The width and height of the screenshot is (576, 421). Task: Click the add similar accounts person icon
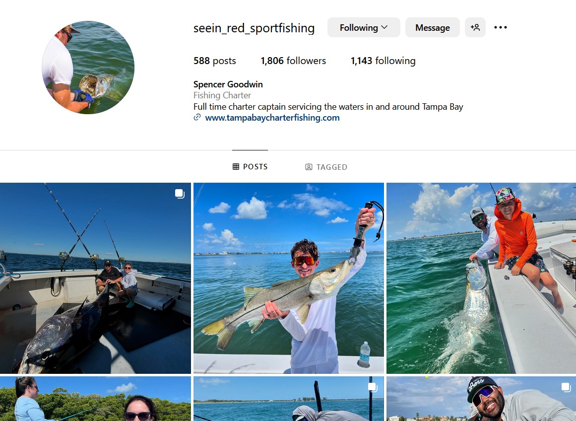click(475, 27)
